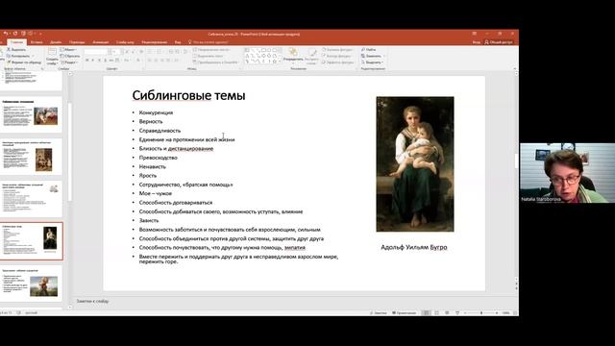
Task: Select the Сиблинговые отношения slide thumbnail
Action: (31, 114)
